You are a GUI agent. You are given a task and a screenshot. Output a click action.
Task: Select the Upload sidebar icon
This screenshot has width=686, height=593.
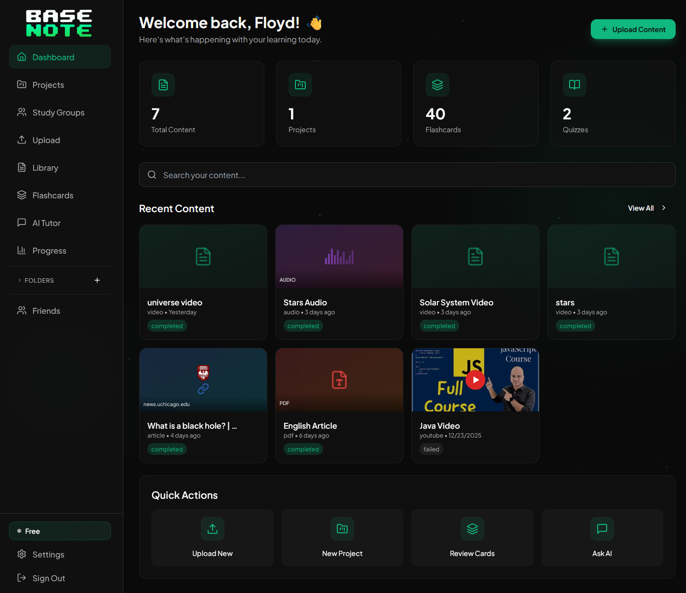click(x=22, y=140)
